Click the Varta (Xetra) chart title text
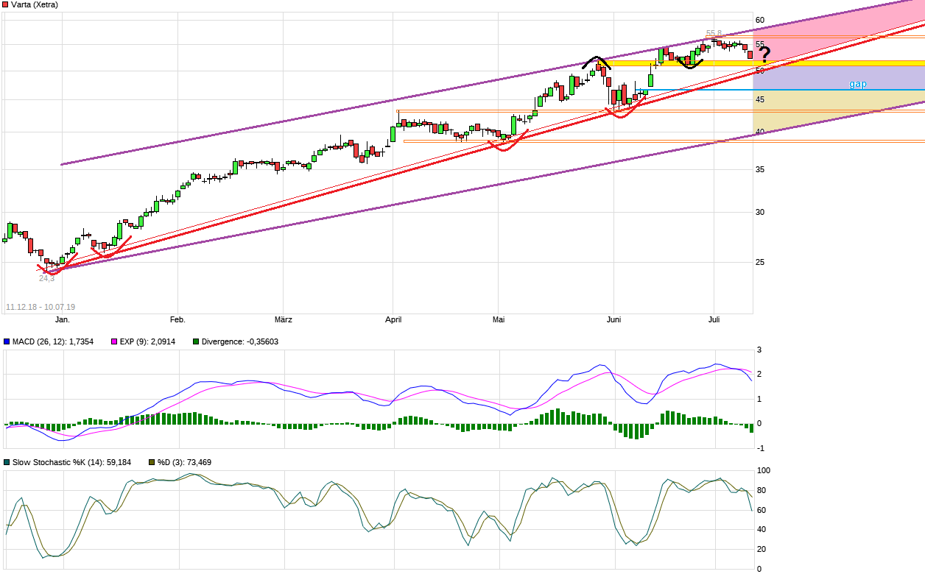 tap(33, 5)
